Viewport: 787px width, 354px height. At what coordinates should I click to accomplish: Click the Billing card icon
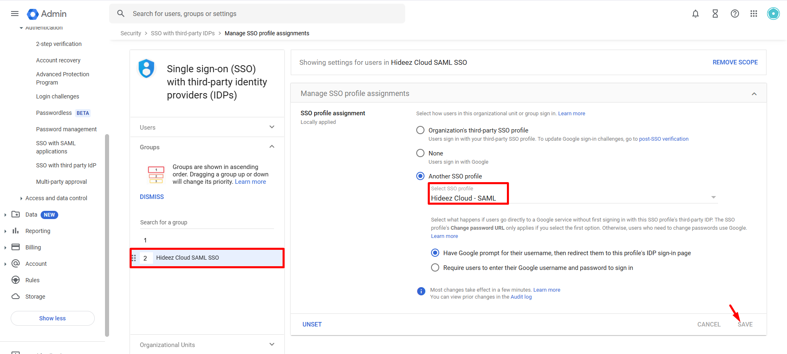(x=16, y=247)
